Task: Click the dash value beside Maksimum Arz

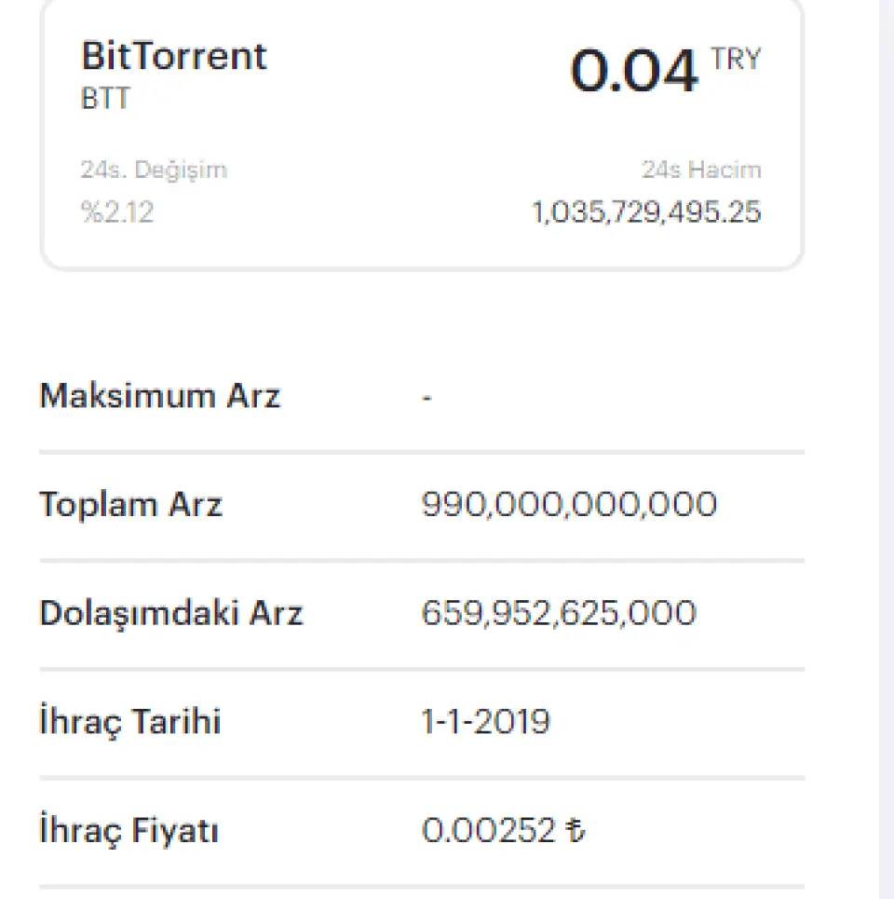Action: (x=427, y=398)
